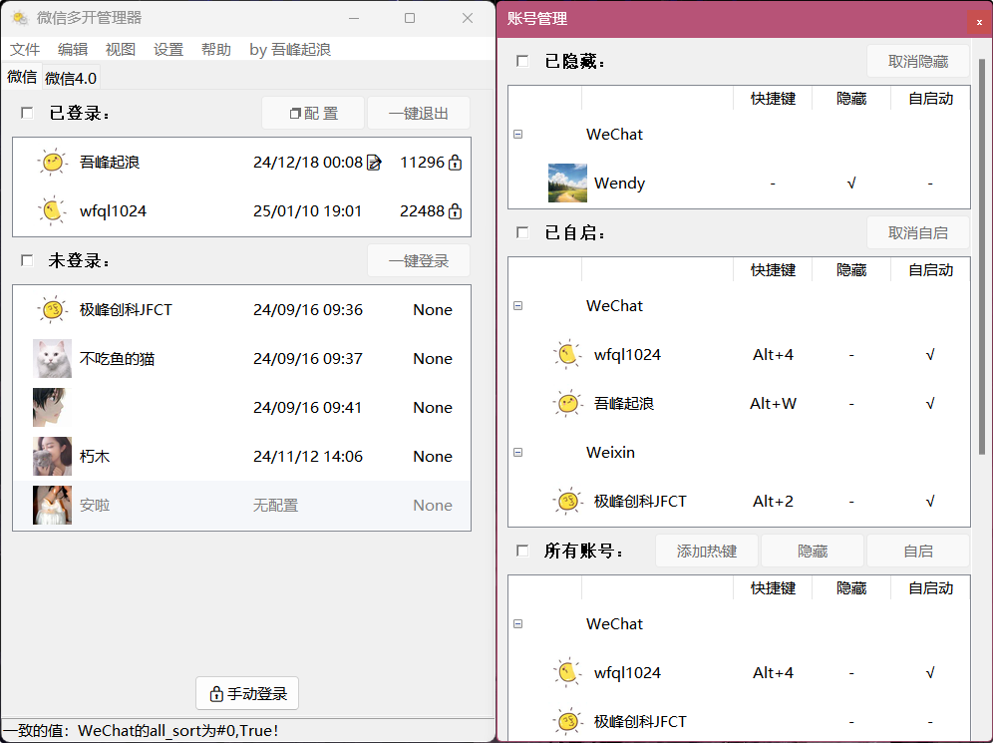Click the 配置 button
This screenshot has height=743, width=993.
(x=313, y=114)
